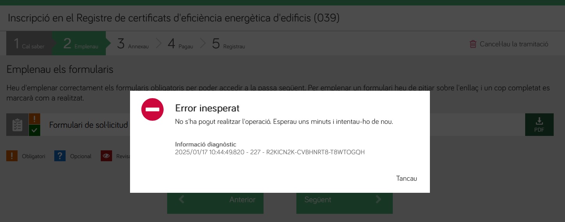Viewport: 565px width, 222px height.
Task: Go back with the Anterior button
Action: point(215,200)
